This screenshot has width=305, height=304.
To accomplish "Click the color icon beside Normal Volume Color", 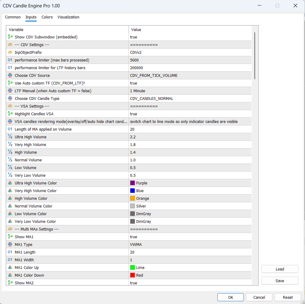I will point(10,206).
